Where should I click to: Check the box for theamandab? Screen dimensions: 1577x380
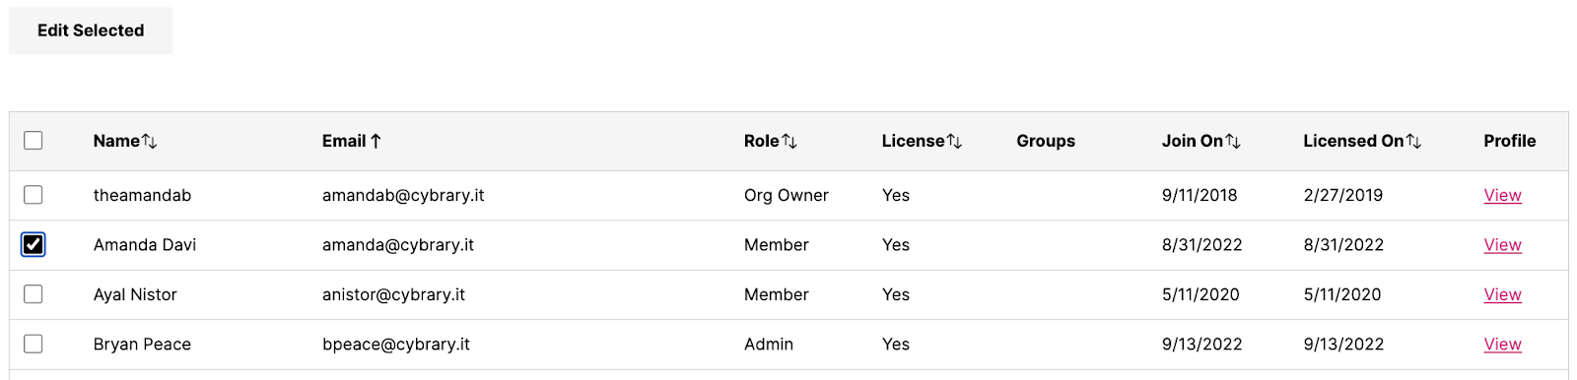(34, 195)
